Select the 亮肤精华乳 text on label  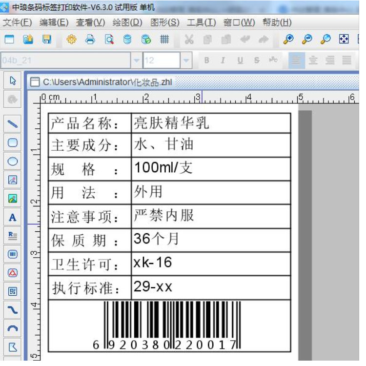171,123
